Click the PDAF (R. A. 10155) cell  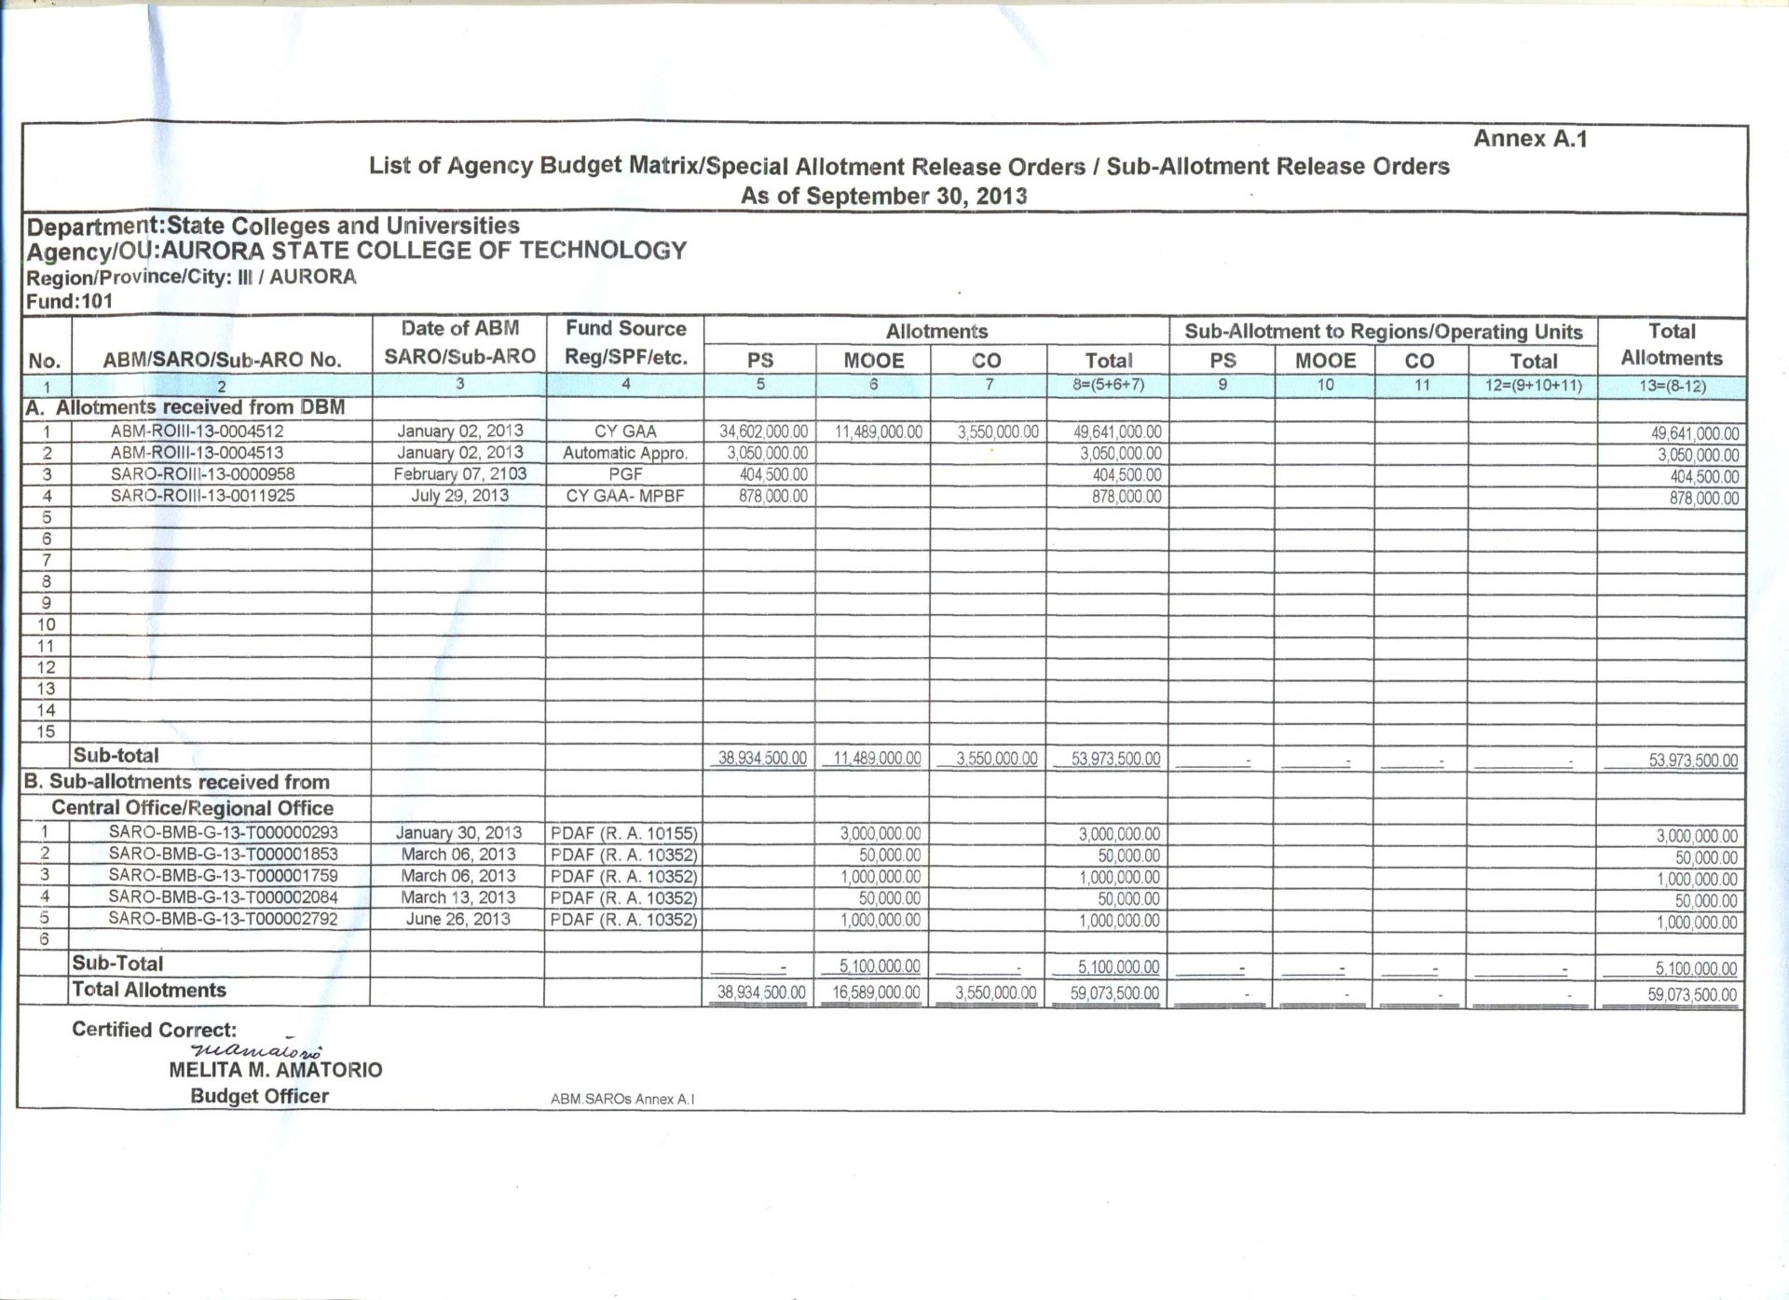[623, 834]
